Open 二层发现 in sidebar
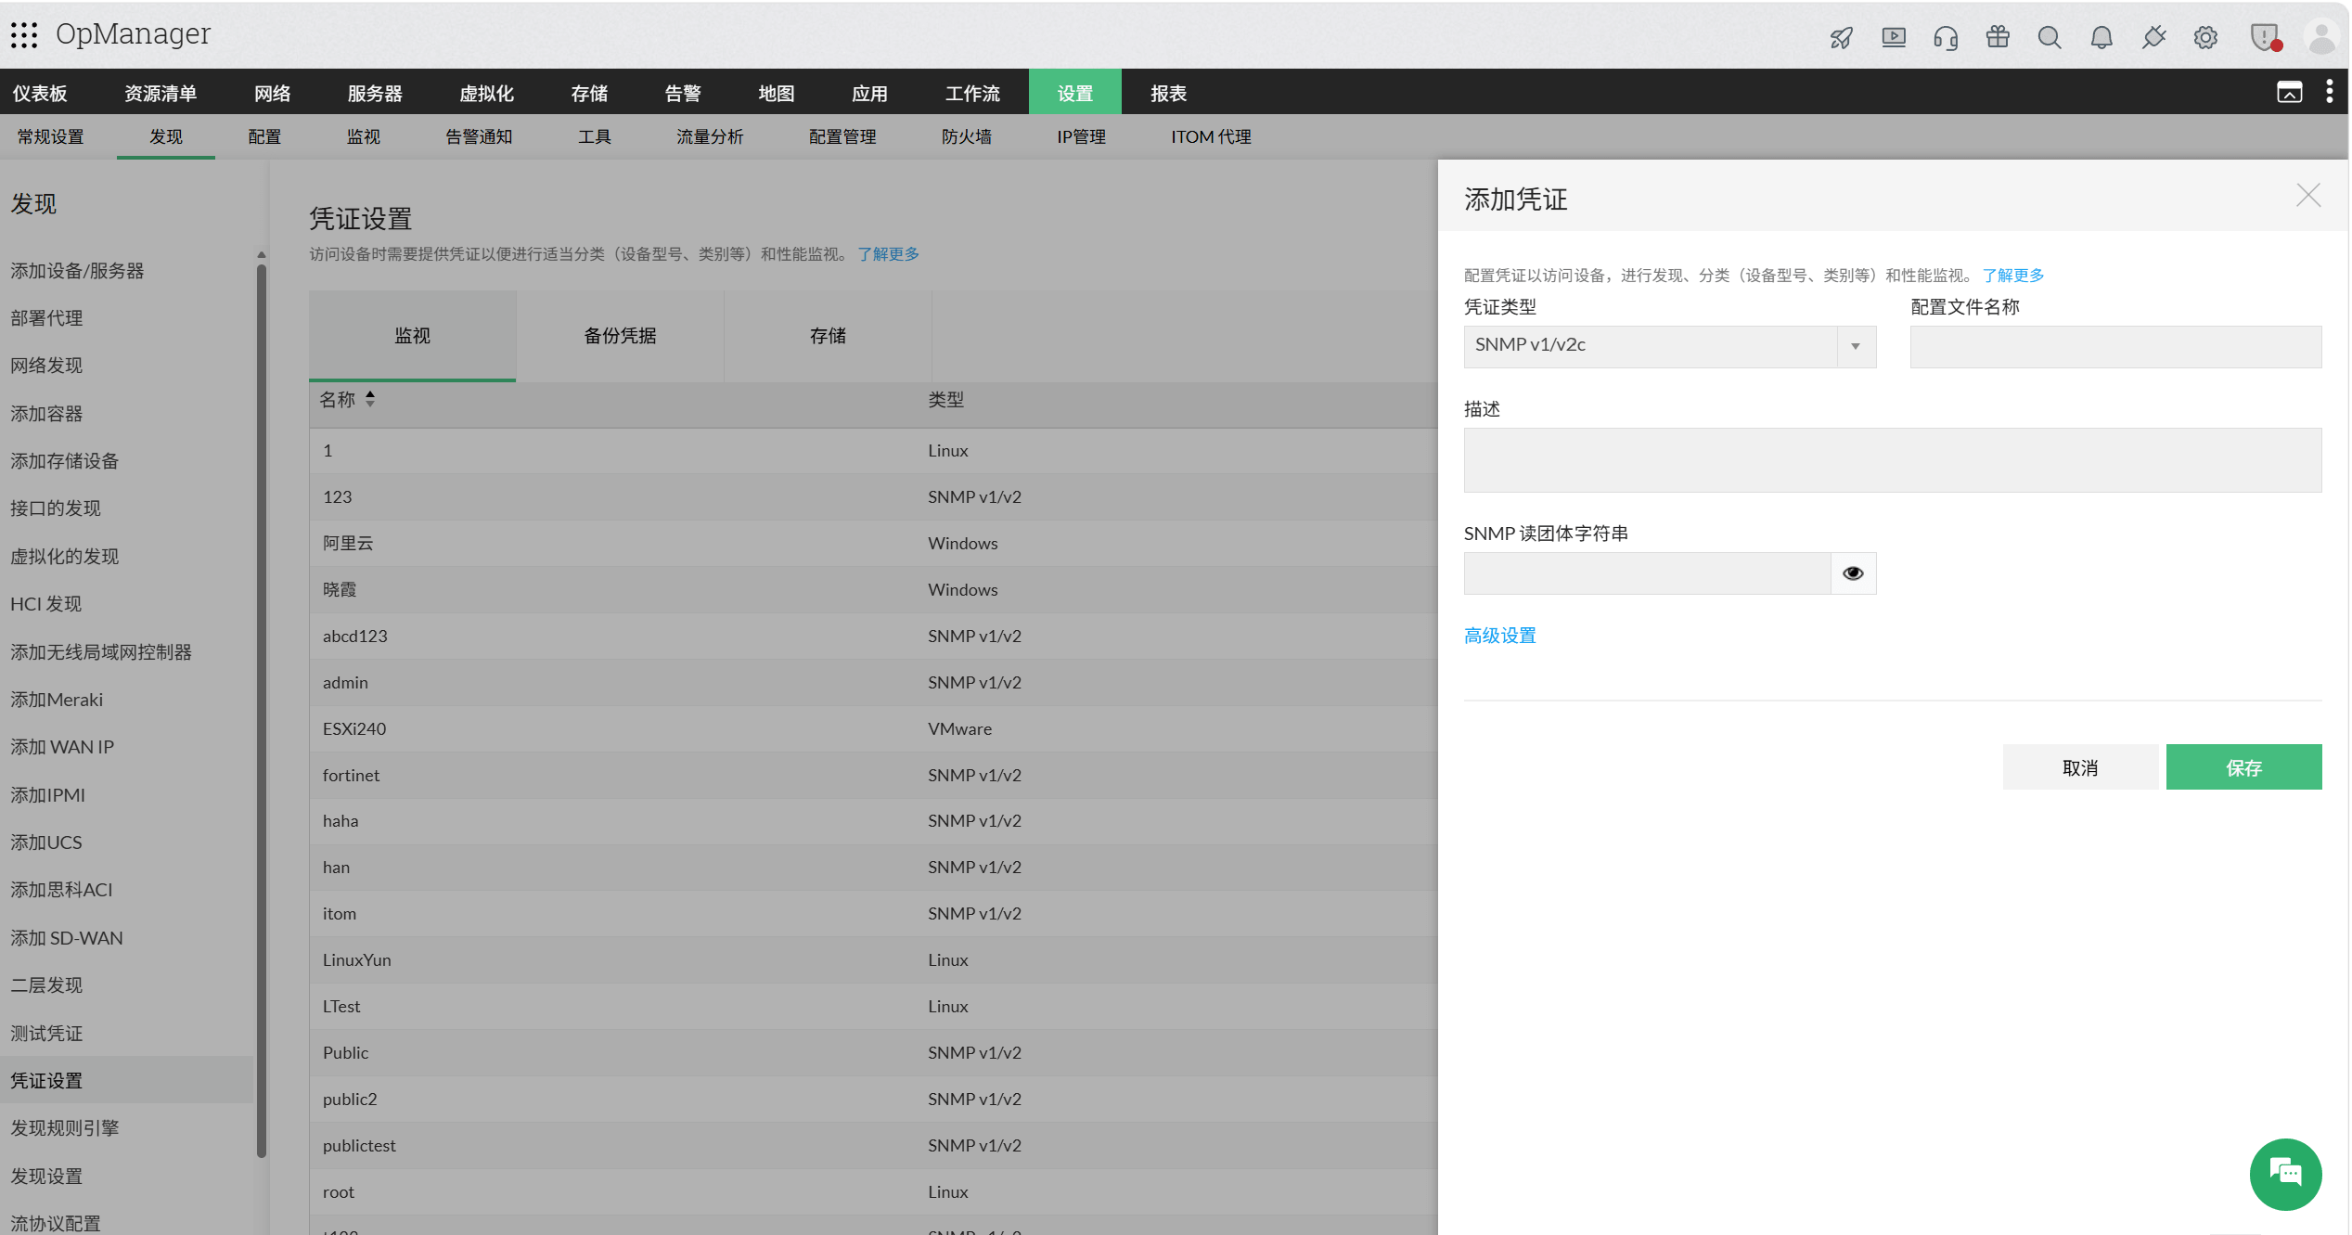Image resolution: width=2352 pixels, height=1235 pixels. click(46, 985)
